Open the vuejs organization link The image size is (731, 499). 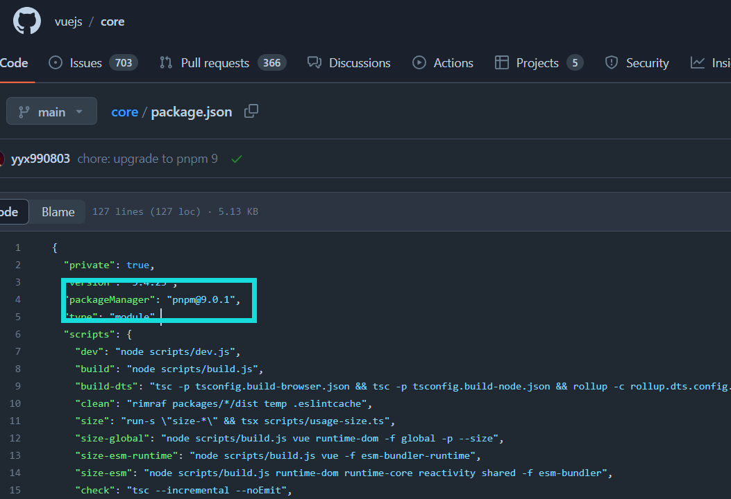(69, 22)
